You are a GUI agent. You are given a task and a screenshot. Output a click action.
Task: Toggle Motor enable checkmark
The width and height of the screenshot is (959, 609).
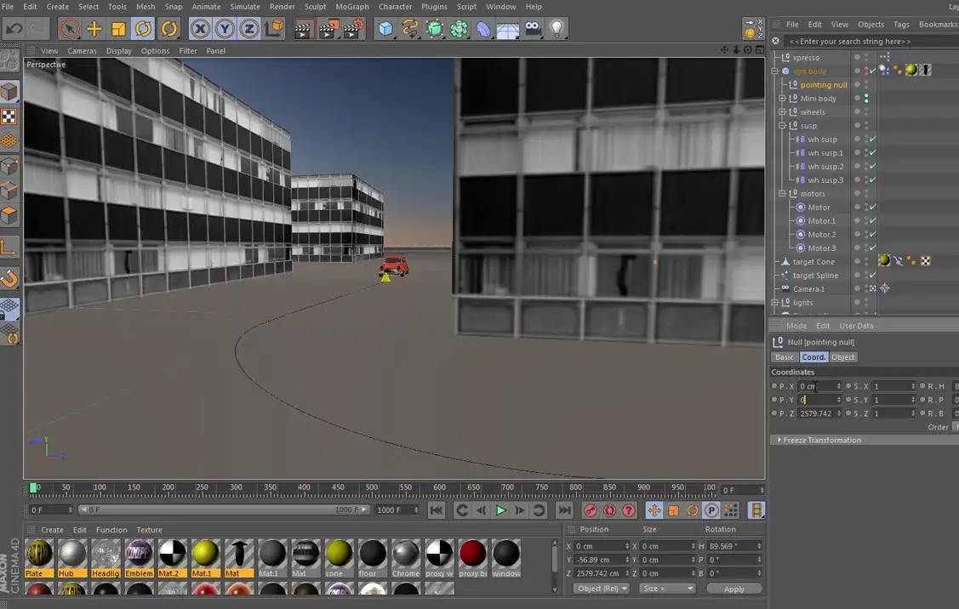point(873,208)
